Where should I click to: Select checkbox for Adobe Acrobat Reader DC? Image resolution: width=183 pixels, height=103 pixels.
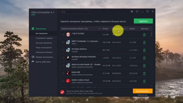pyautogui.click(x=63, y=66)
